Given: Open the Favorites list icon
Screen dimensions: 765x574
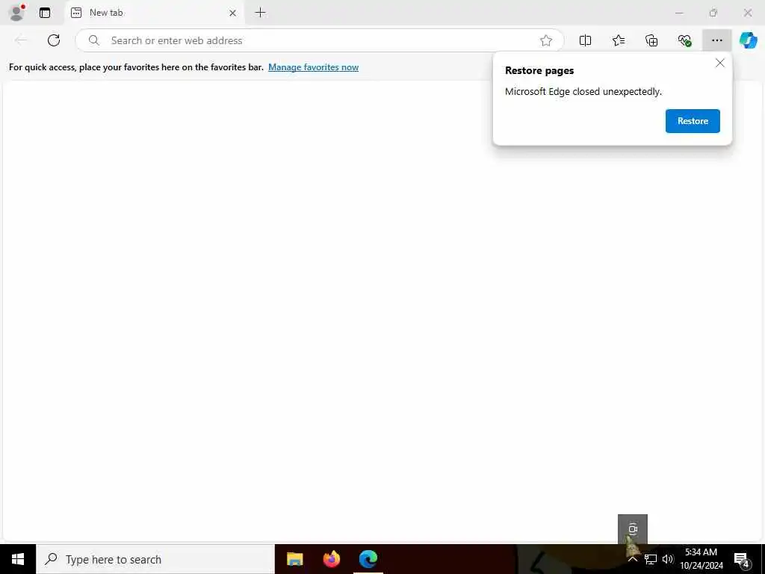Looking at the screenshot, I should point(619,40).
